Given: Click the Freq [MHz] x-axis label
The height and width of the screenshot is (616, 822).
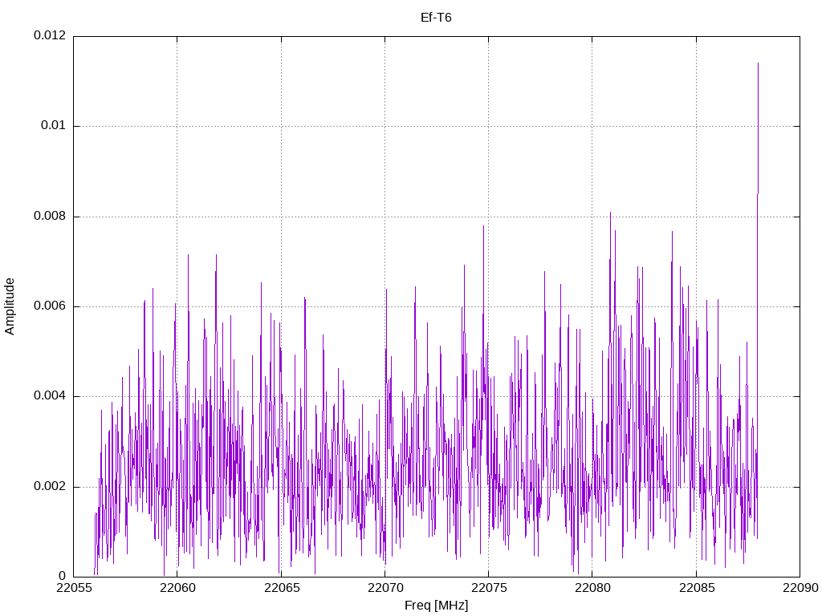Looking at the screenshot, I should 436,605.
